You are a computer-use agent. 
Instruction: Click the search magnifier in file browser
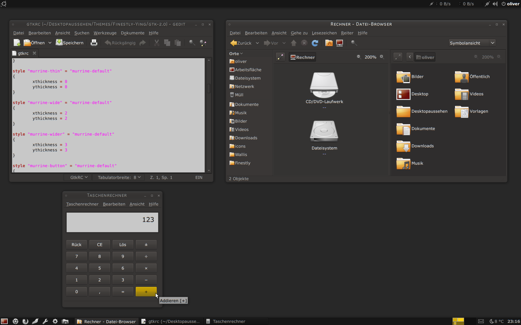[x=354, y=43]
